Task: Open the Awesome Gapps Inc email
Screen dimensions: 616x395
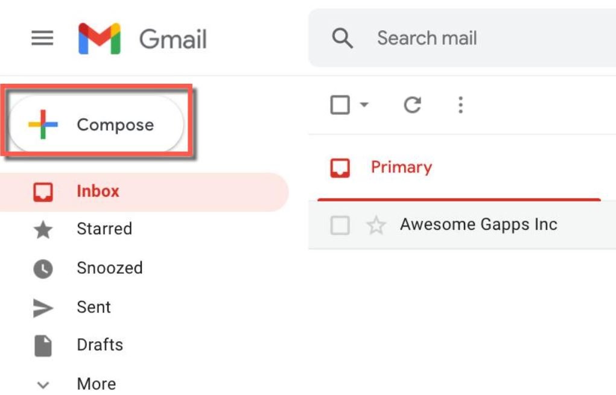Action: point(478,224)
